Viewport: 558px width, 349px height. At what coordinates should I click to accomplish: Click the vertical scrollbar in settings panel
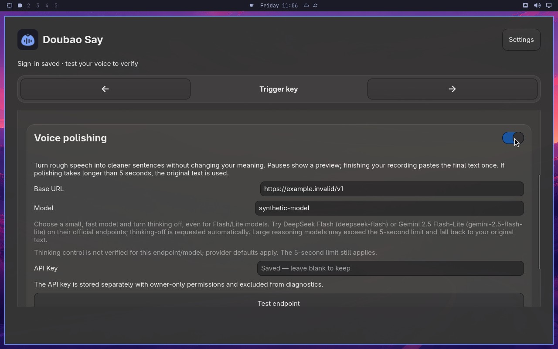(539, 222)
